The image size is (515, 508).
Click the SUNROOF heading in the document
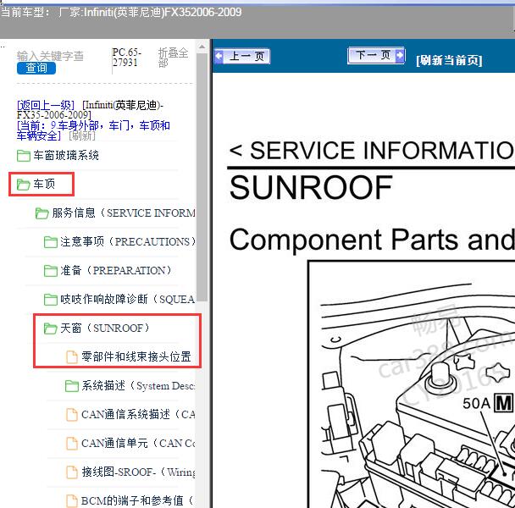point(311,187)
